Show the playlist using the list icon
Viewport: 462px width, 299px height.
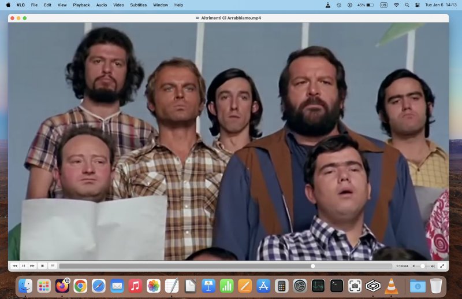(x=53, y=266)
